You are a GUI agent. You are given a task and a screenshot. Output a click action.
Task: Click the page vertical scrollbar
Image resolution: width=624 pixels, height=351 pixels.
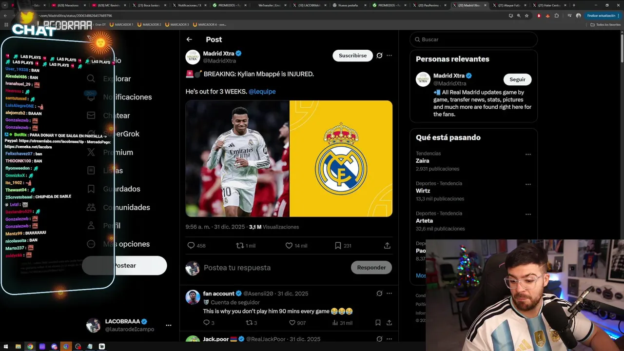click(x=621, y=49)
